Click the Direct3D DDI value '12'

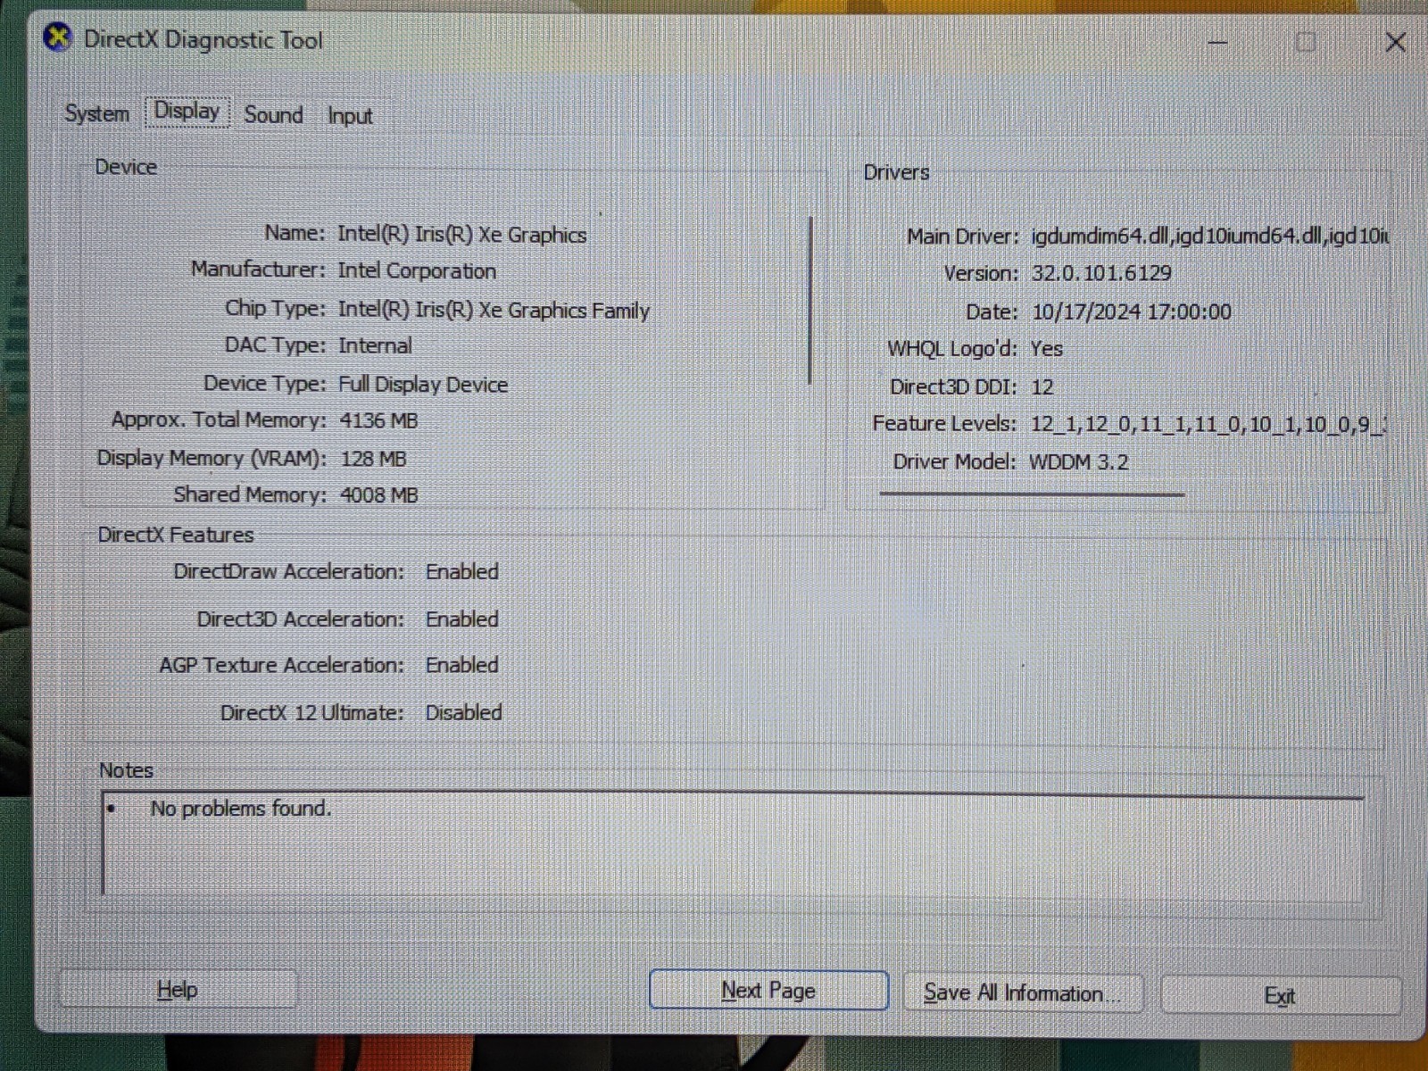pyautogui.click(x=1042, y=387)
